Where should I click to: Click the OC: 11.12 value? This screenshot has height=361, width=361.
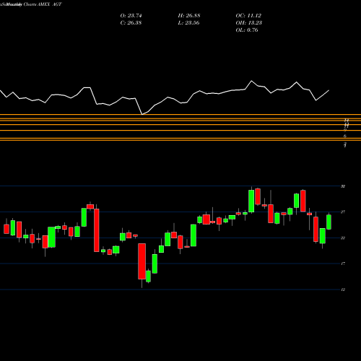tap(248, 16)
